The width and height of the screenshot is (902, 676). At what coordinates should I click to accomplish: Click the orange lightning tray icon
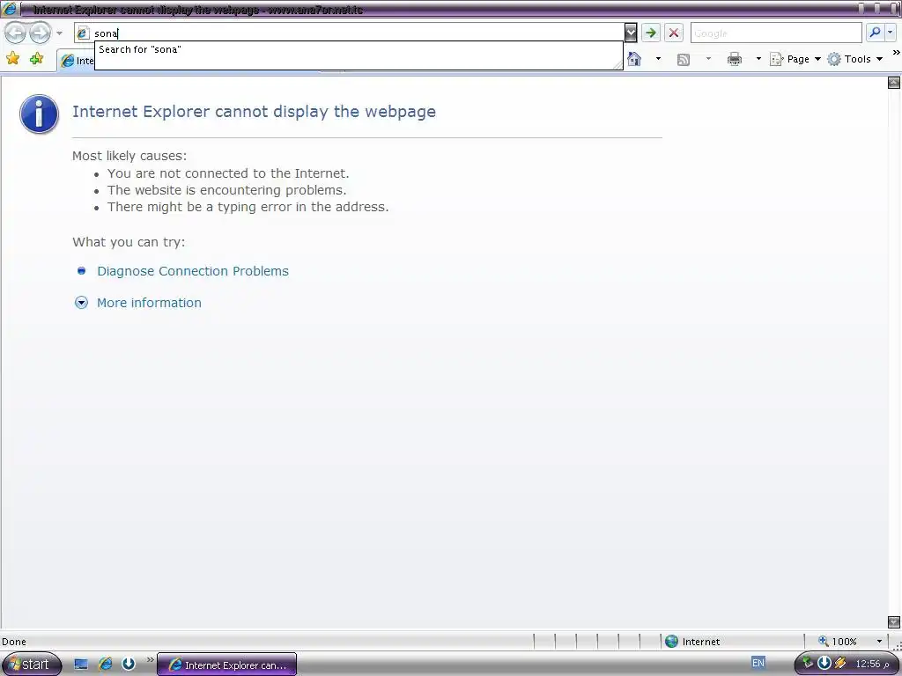839,663
